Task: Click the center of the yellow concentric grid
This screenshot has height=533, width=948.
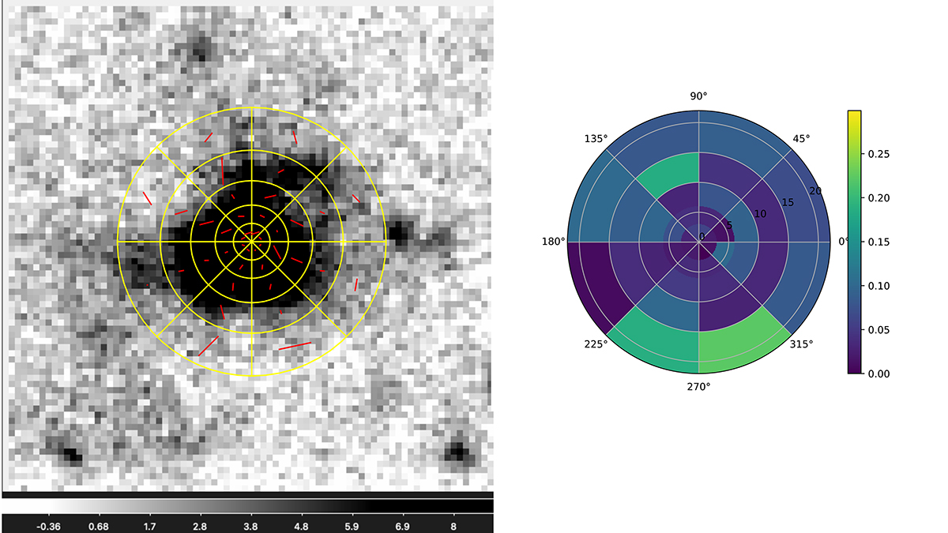Action: pos(252,241)
